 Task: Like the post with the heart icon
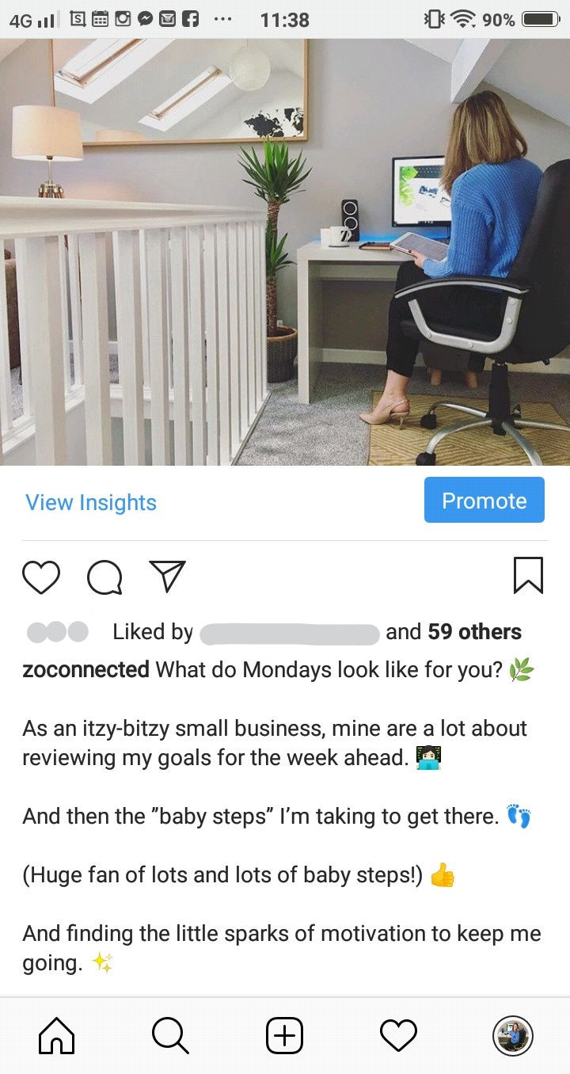point(41,577)
